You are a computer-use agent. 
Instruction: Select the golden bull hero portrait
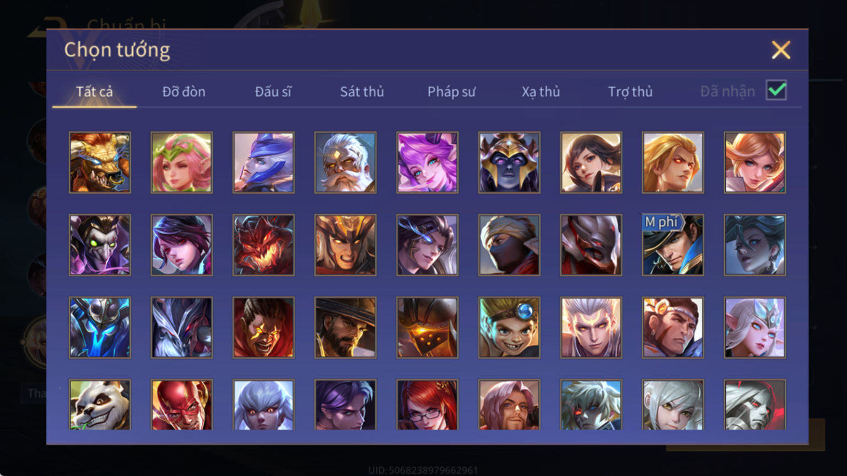pyautogui.click(x=100, y=163)
